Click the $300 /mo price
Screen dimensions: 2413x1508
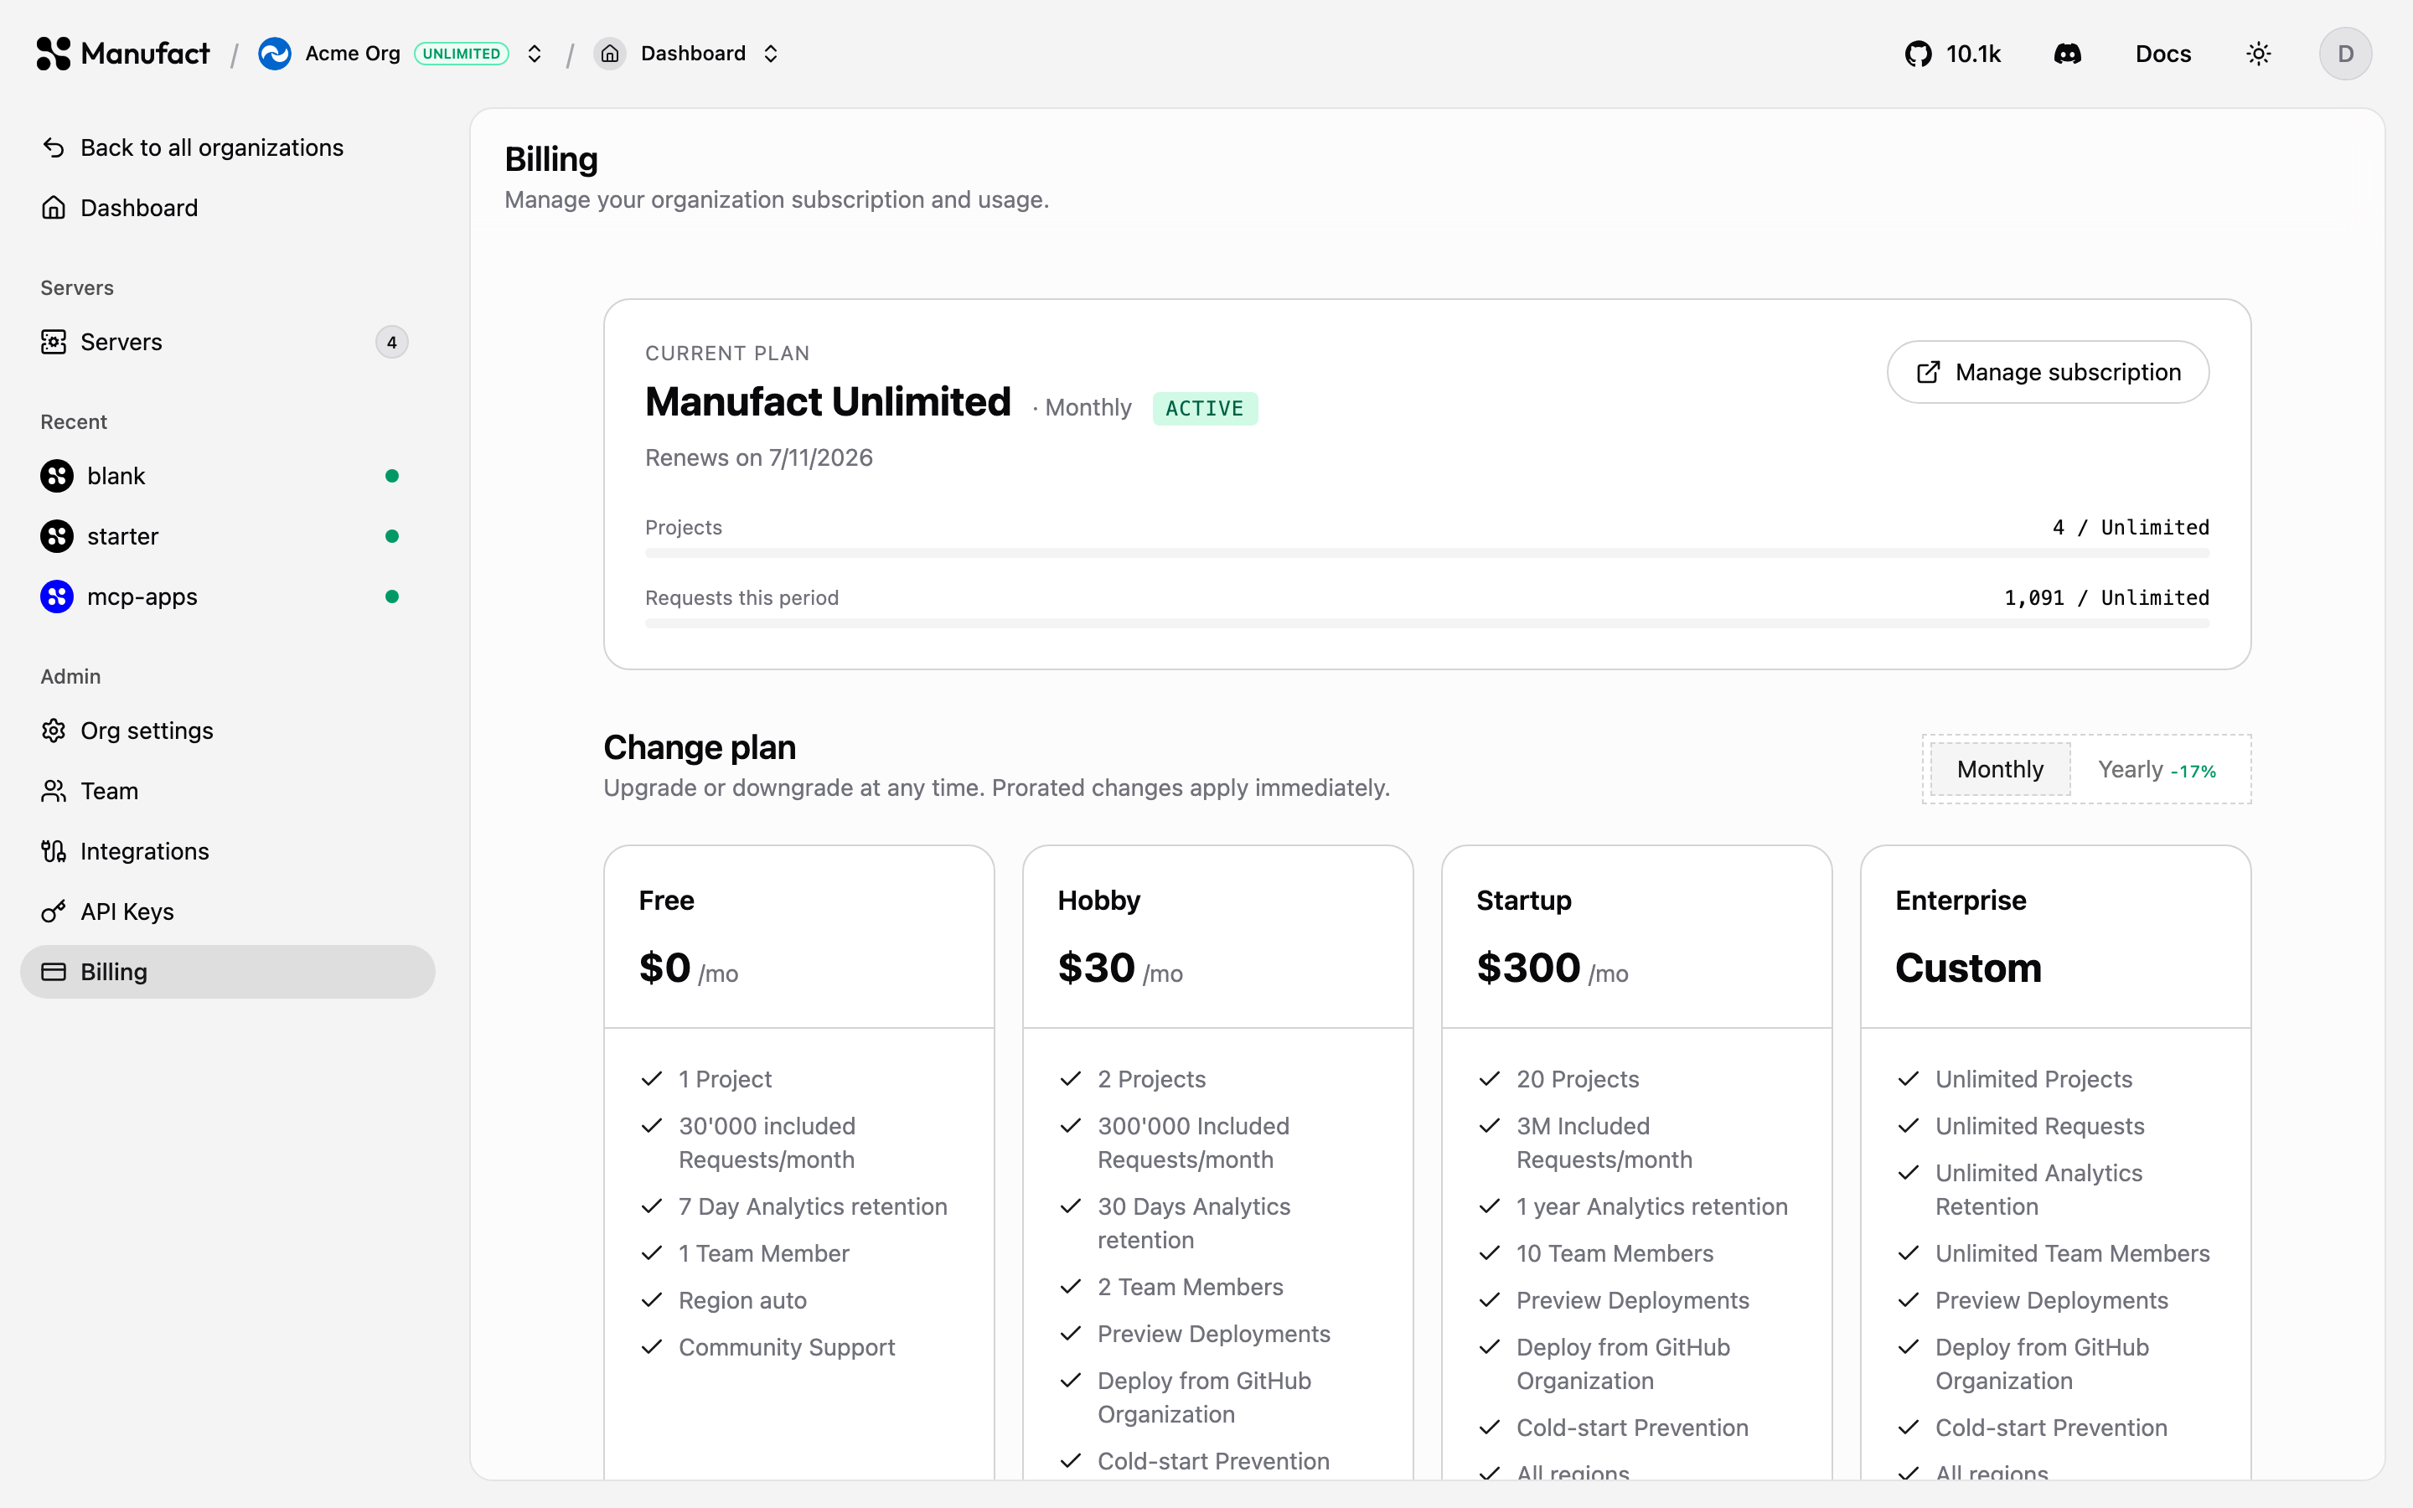click(x=1553, y=968)
